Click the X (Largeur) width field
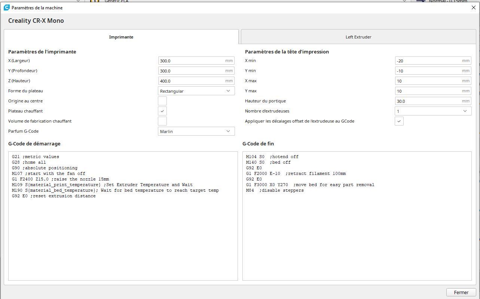480x299 pixels. 196,61
